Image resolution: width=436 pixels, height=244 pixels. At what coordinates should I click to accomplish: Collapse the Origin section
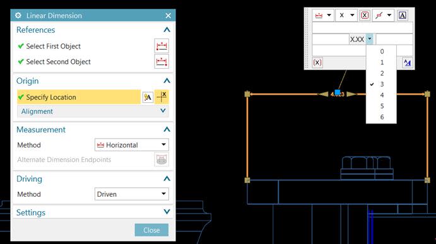(x=167, y=81)
